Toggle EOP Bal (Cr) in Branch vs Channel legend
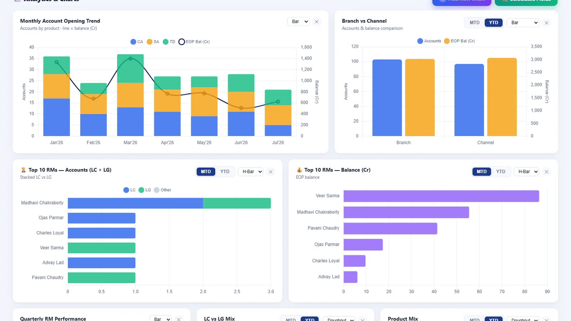 459,41
